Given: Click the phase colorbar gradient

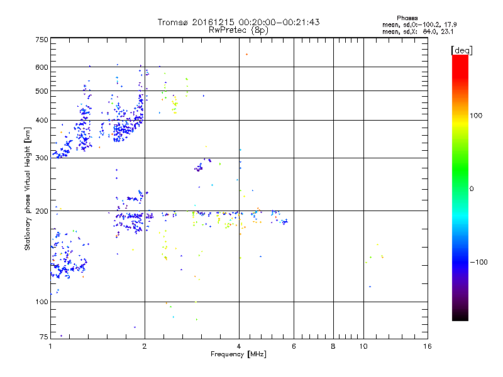Looking at the screenshot, I should [460, 187].
